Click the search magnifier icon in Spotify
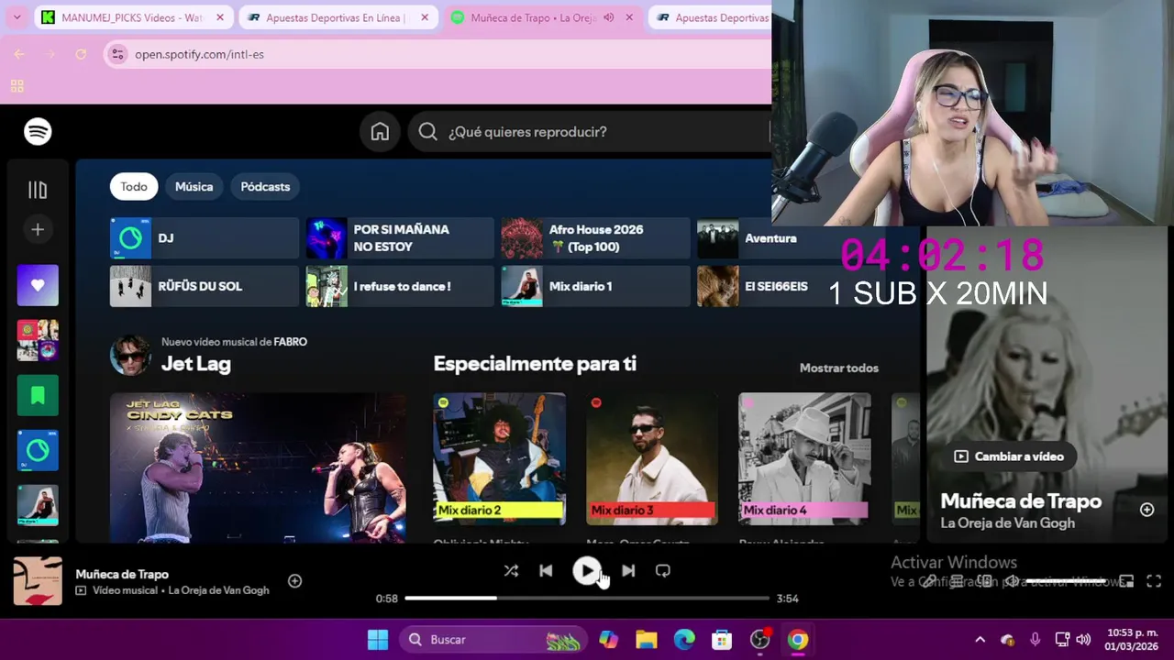The image size is (1174, 660). (427, 132)
